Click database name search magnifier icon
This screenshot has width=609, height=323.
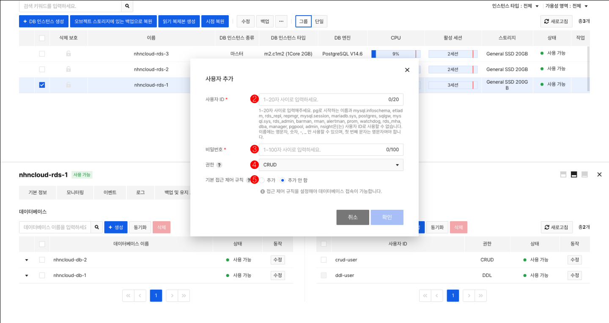(x=97, y=227)
